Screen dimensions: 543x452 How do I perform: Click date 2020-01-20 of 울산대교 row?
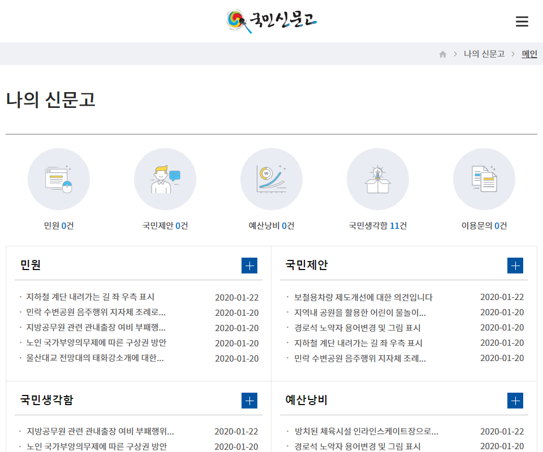point(237,359)
